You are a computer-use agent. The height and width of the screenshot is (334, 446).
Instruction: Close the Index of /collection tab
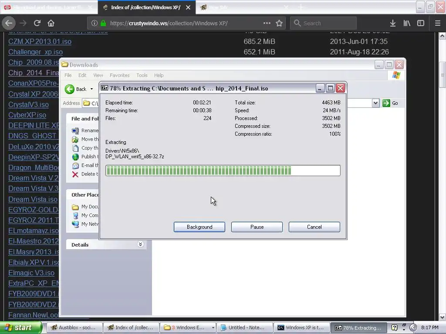pyautogui.click(x=188, y=7)
